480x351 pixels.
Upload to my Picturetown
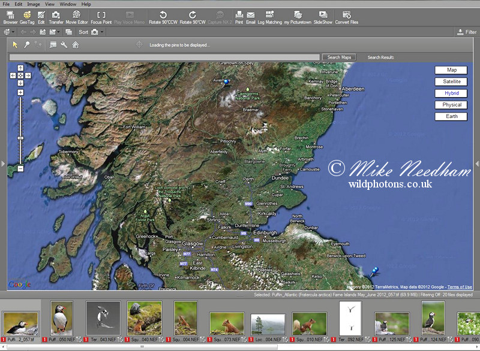tap(298, 17)
